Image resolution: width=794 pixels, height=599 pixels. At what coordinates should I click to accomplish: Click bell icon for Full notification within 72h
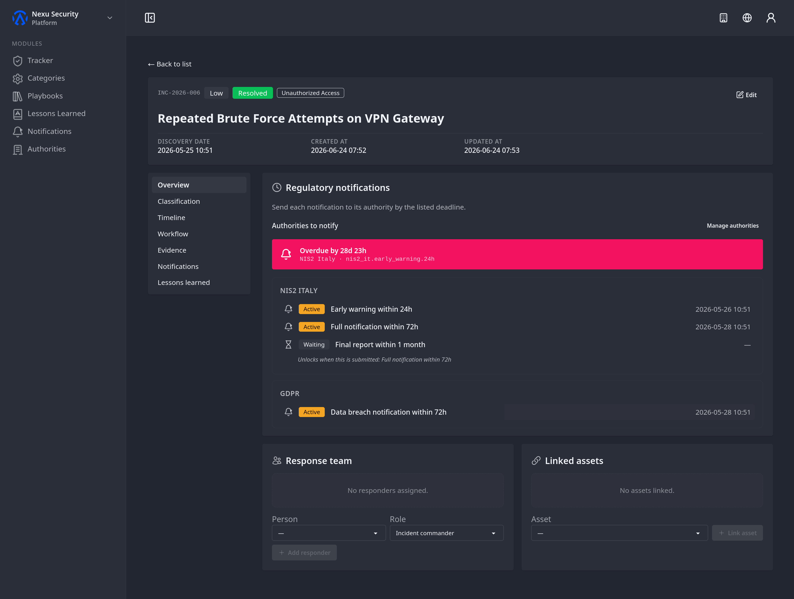[x=288, y=327]
